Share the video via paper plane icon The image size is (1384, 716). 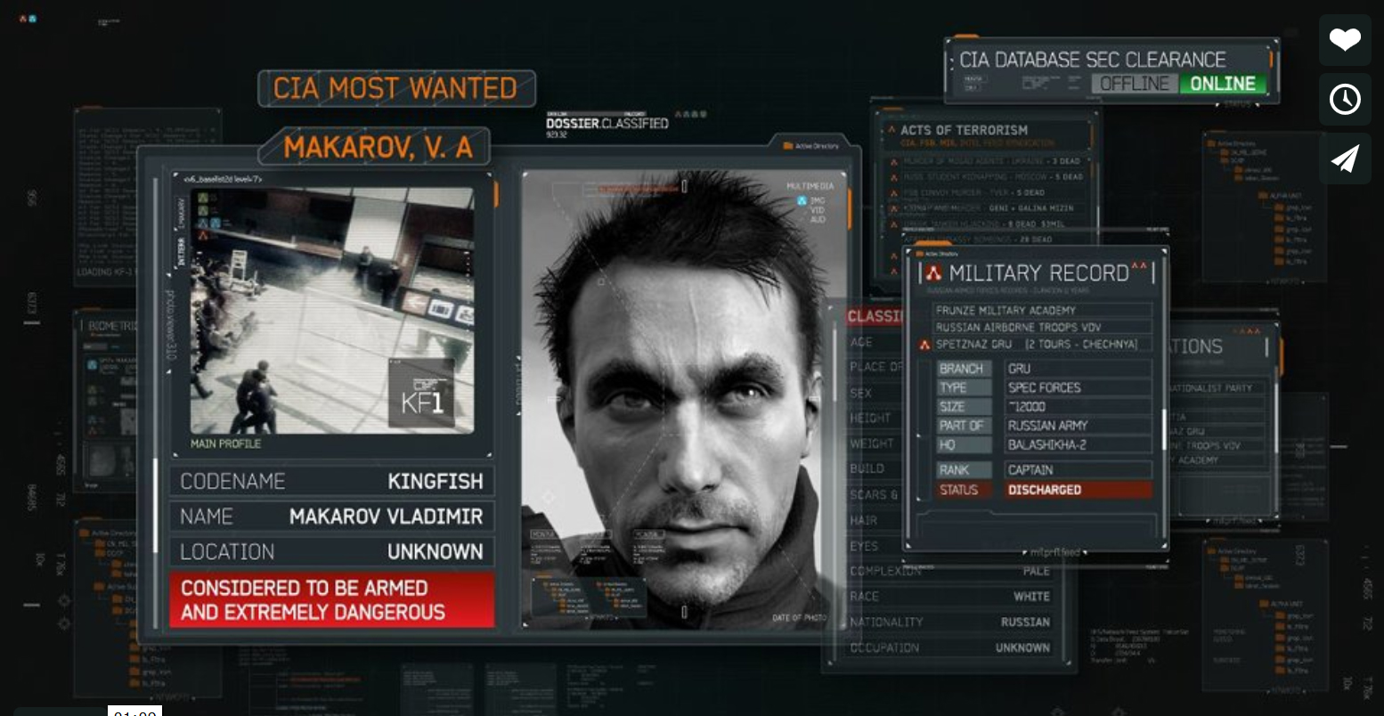click(x=1345, y=159)
